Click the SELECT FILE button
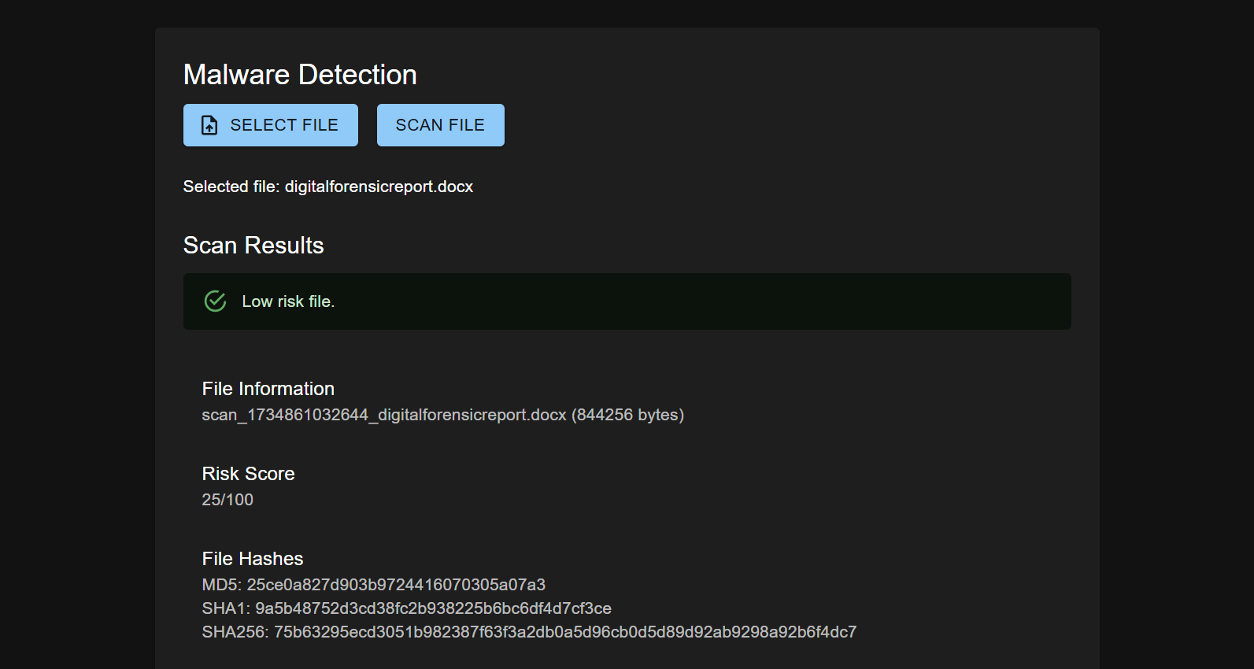 [x=270, y=125]
